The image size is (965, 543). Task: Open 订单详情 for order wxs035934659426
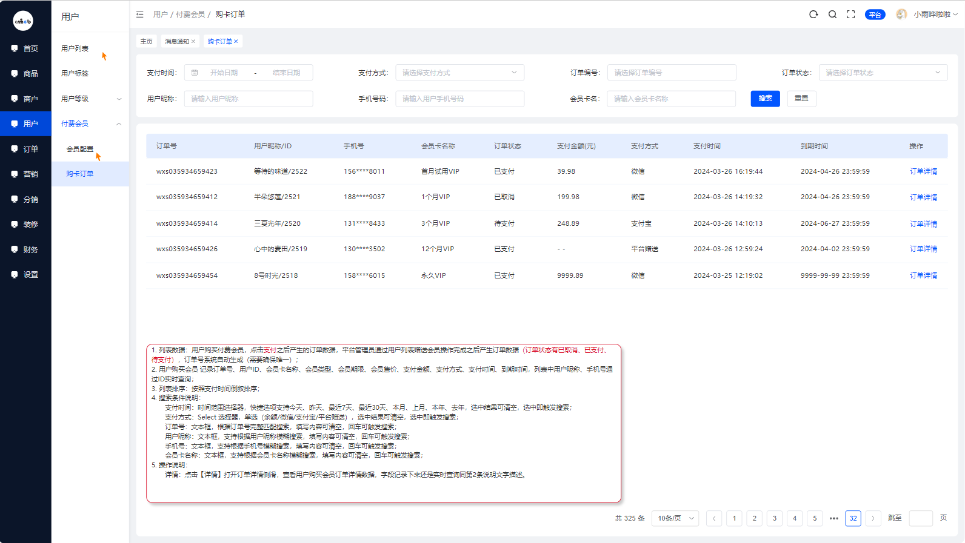[923, 249]
